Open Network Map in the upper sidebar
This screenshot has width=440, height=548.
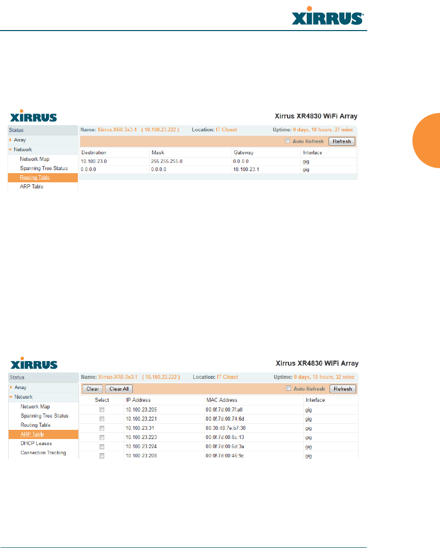[35, 159]
